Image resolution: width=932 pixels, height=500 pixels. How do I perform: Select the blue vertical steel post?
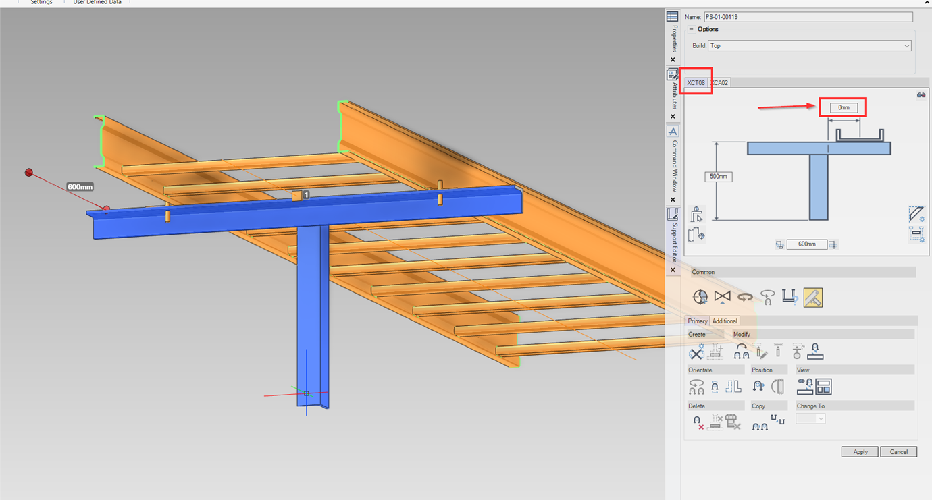click(x=313, y=317)
